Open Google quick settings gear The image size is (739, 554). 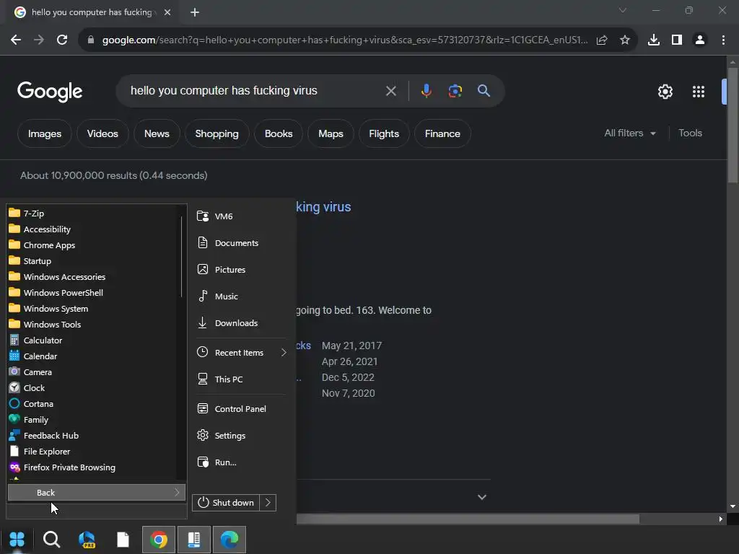point(665,92)
